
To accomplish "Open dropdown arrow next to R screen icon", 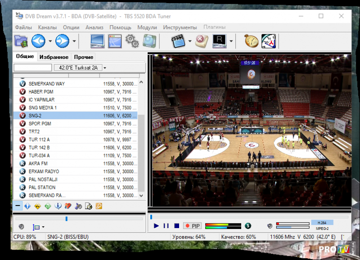I will coord(231,42).
